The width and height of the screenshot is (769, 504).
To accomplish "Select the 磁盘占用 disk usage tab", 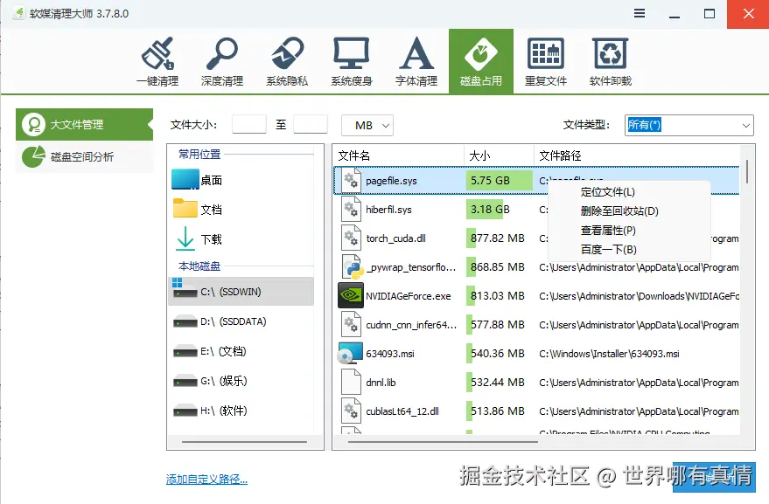I will point(481,61).
